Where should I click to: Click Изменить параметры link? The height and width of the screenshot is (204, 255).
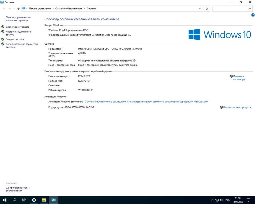pyautogui.click(x=239, y=78)
